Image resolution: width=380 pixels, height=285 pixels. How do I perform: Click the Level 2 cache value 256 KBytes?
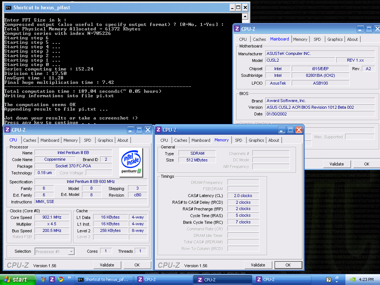(x=110, y=231)
